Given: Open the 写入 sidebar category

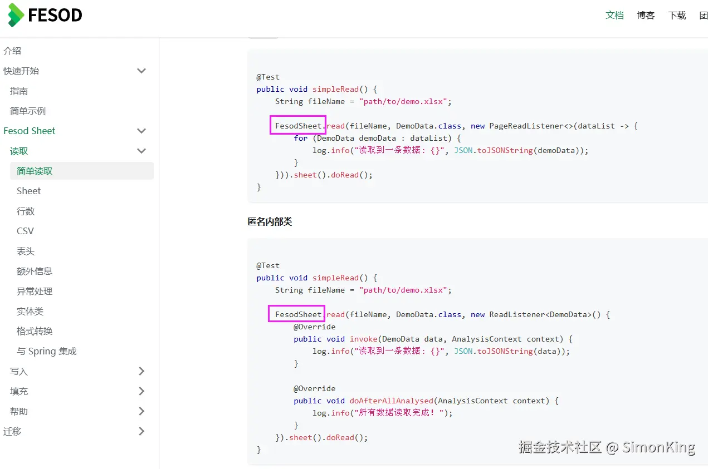Looking at the screenshot, I should click(x=19, y=371).
